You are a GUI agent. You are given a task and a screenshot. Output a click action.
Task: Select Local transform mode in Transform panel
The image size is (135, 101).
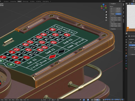tap(118, 14)
